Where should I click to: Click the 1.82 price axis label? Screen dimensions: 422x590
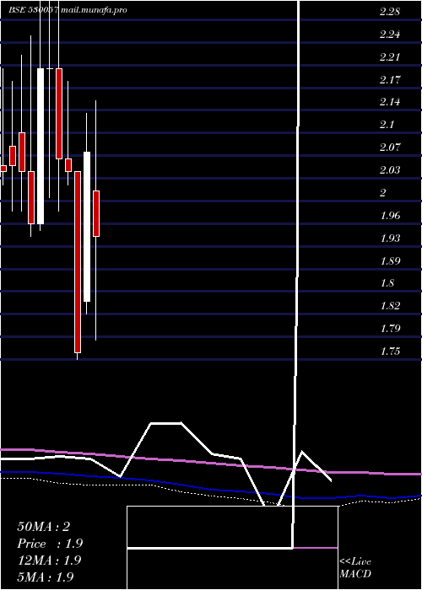pos(390,306)
